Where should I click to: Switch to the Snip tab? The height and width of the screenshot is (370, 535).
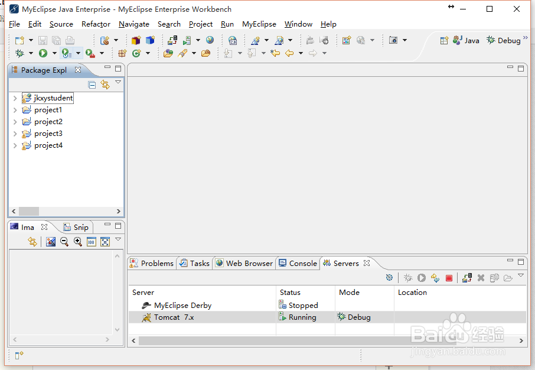[x=76, y=228]
